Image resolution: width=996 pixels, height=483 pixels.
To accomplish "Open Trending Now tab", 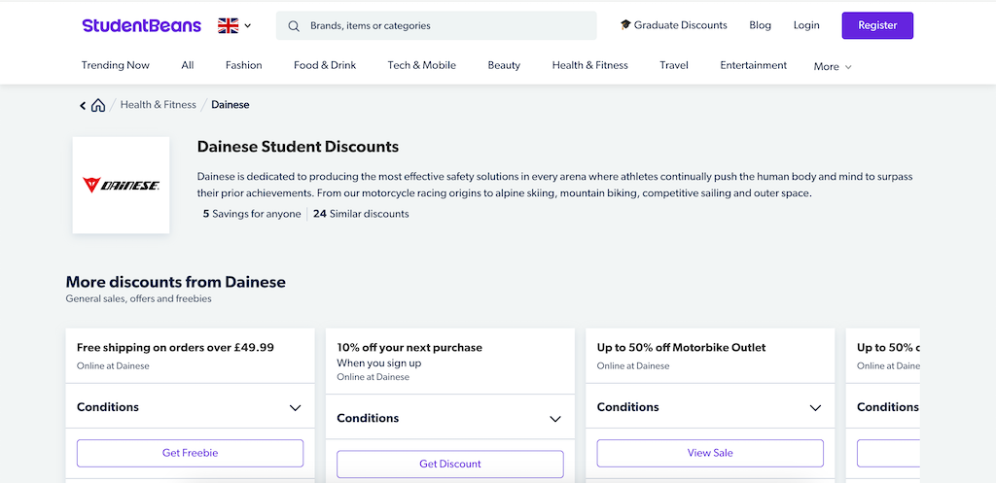I will pos(115,65).
